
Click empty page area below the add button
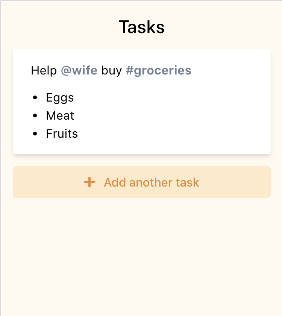click(141, 256)
